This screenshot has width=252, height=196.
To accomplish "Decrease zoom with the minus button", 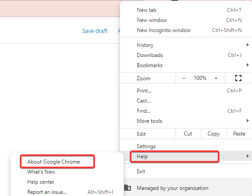I will [x=184, y=78].
